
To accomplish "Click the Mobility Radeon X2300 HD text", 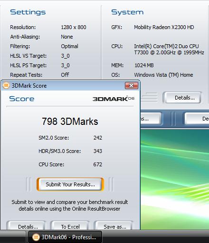I will click(164, 27).
